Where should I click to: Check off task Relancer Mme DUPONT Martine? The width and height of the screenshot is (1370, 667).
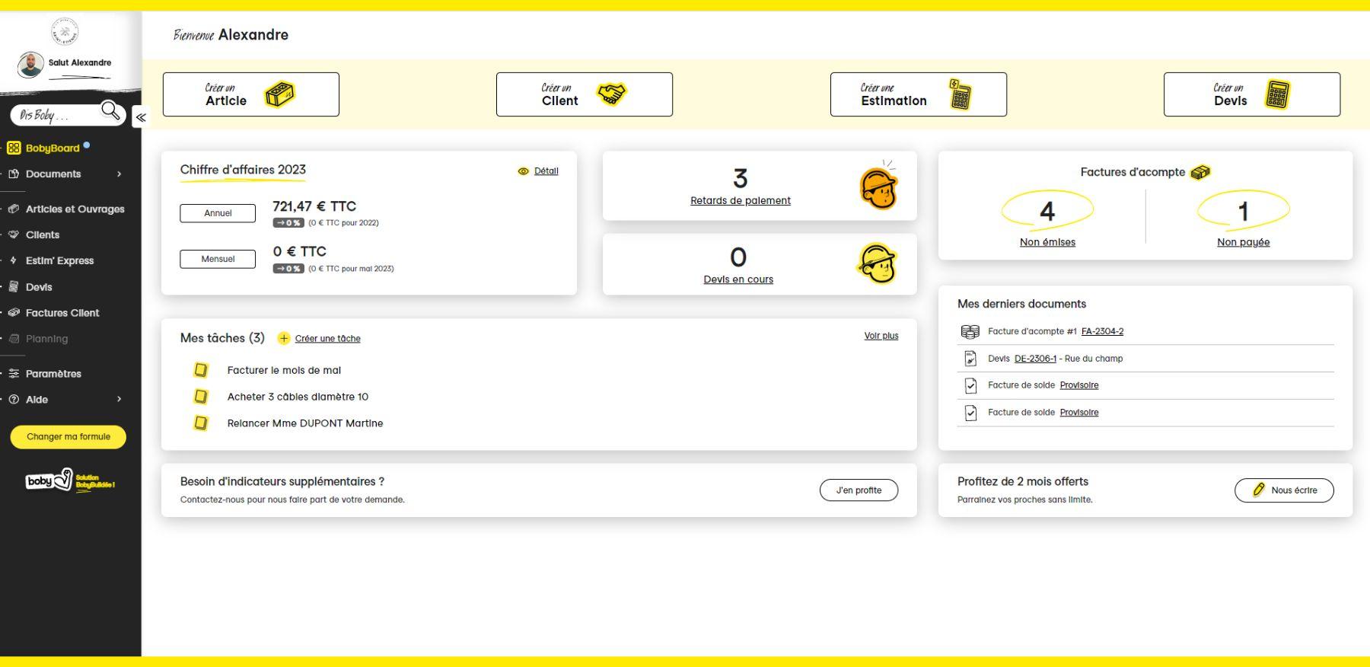200,423
